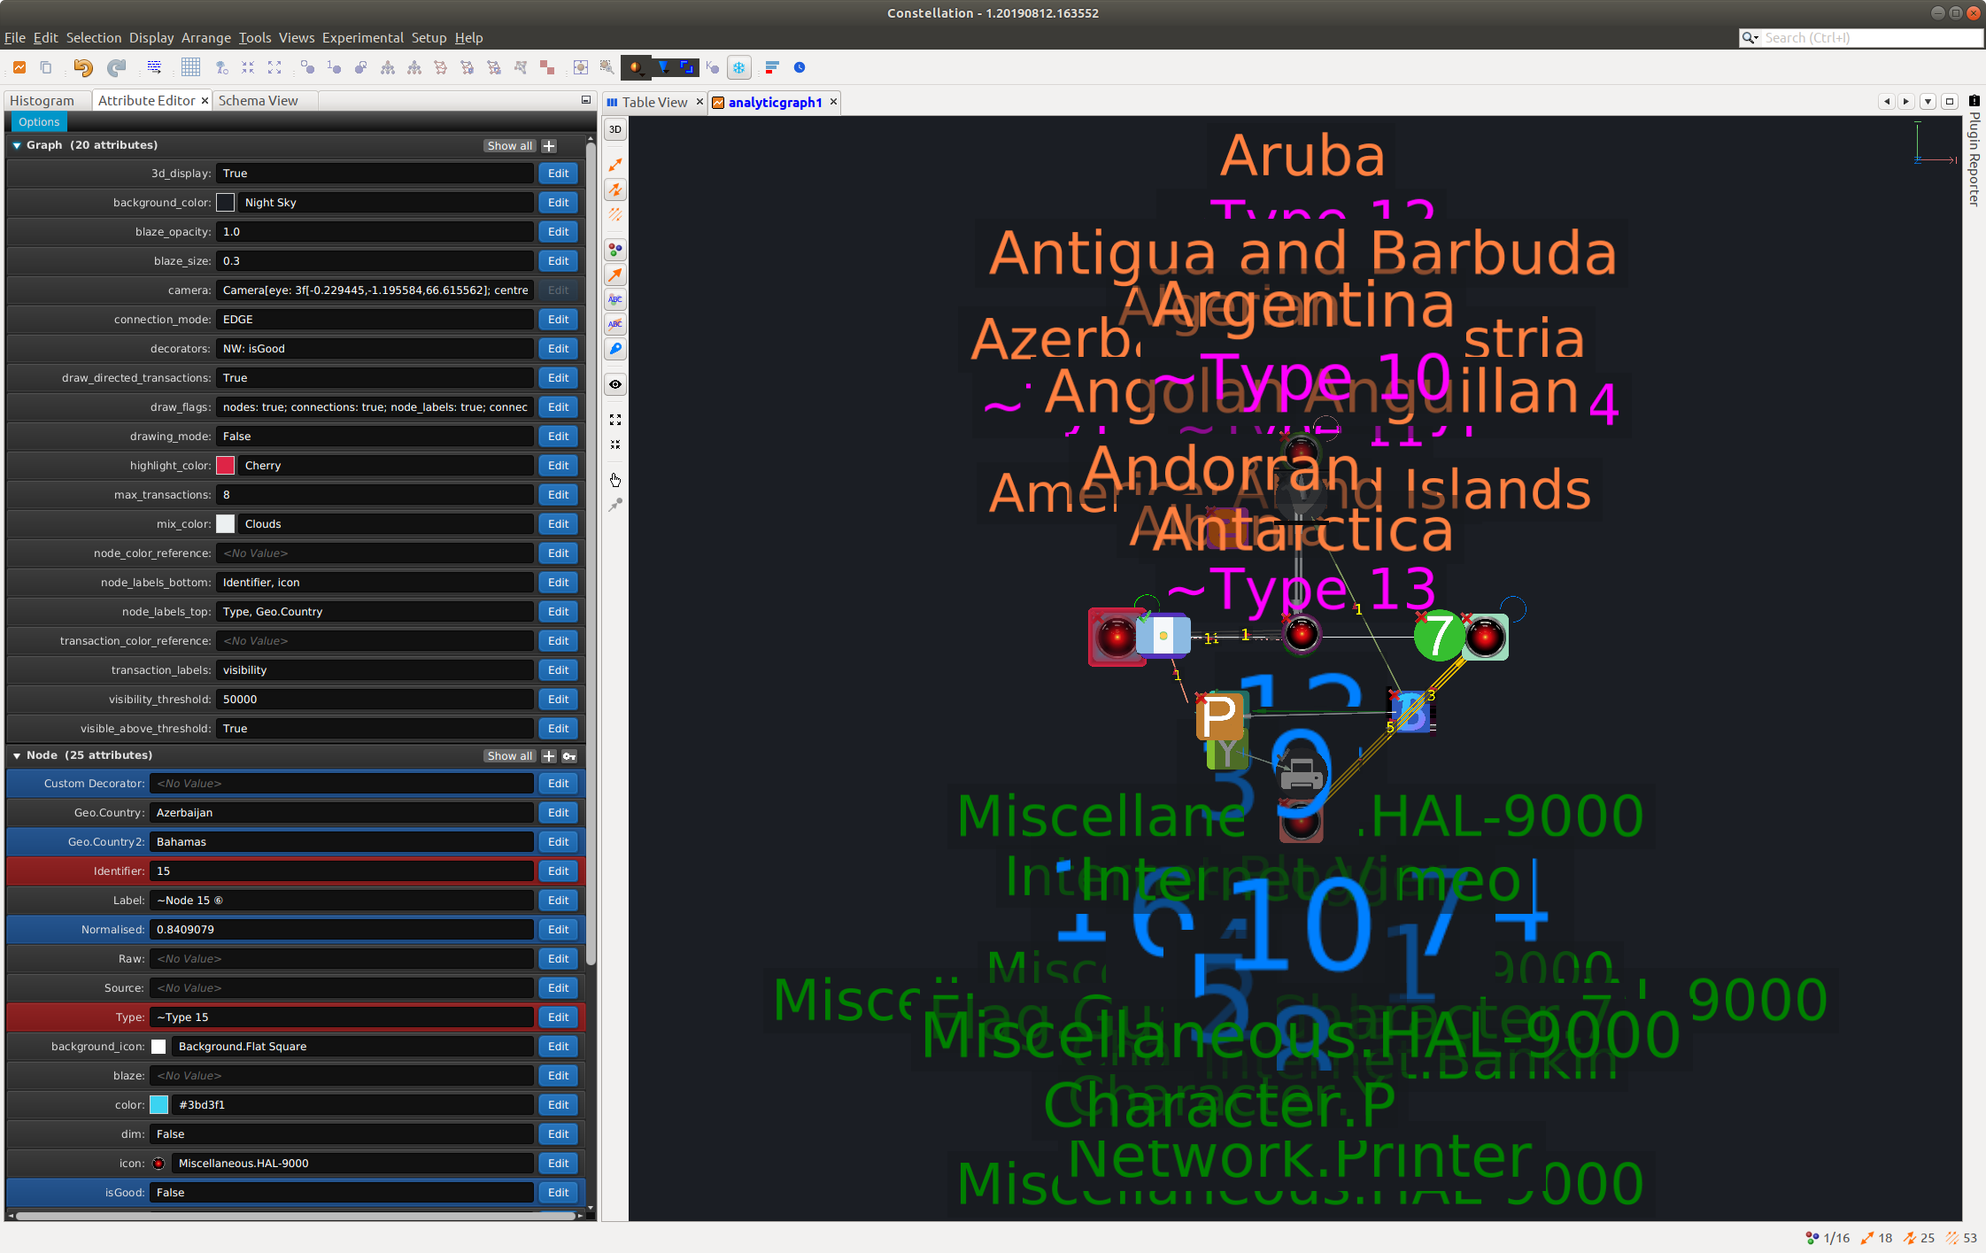
Task: Click the snowflake freeze graph icon
Action: point(738,67)
